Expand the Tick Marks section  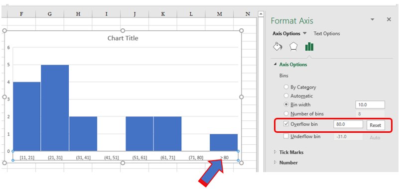point(275,152)
